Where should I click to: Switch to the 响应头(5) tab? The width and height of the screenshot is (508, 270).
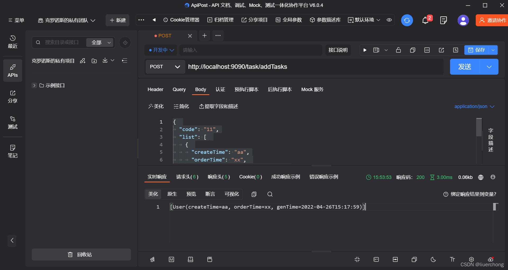coord(219,177)
